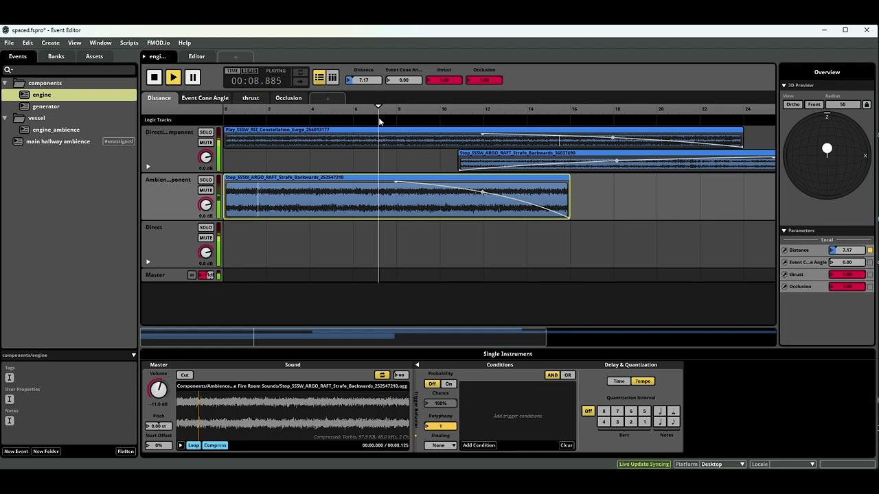This screenshot has height=494, width=879.
Task: Click the Event Cone Angle parameter arrow icon
Action: [x=785, y=262]
